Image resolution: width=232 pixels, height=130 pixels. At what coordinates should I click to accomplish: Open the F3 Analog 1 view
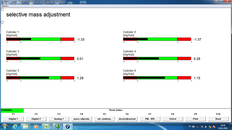[59, 119]
